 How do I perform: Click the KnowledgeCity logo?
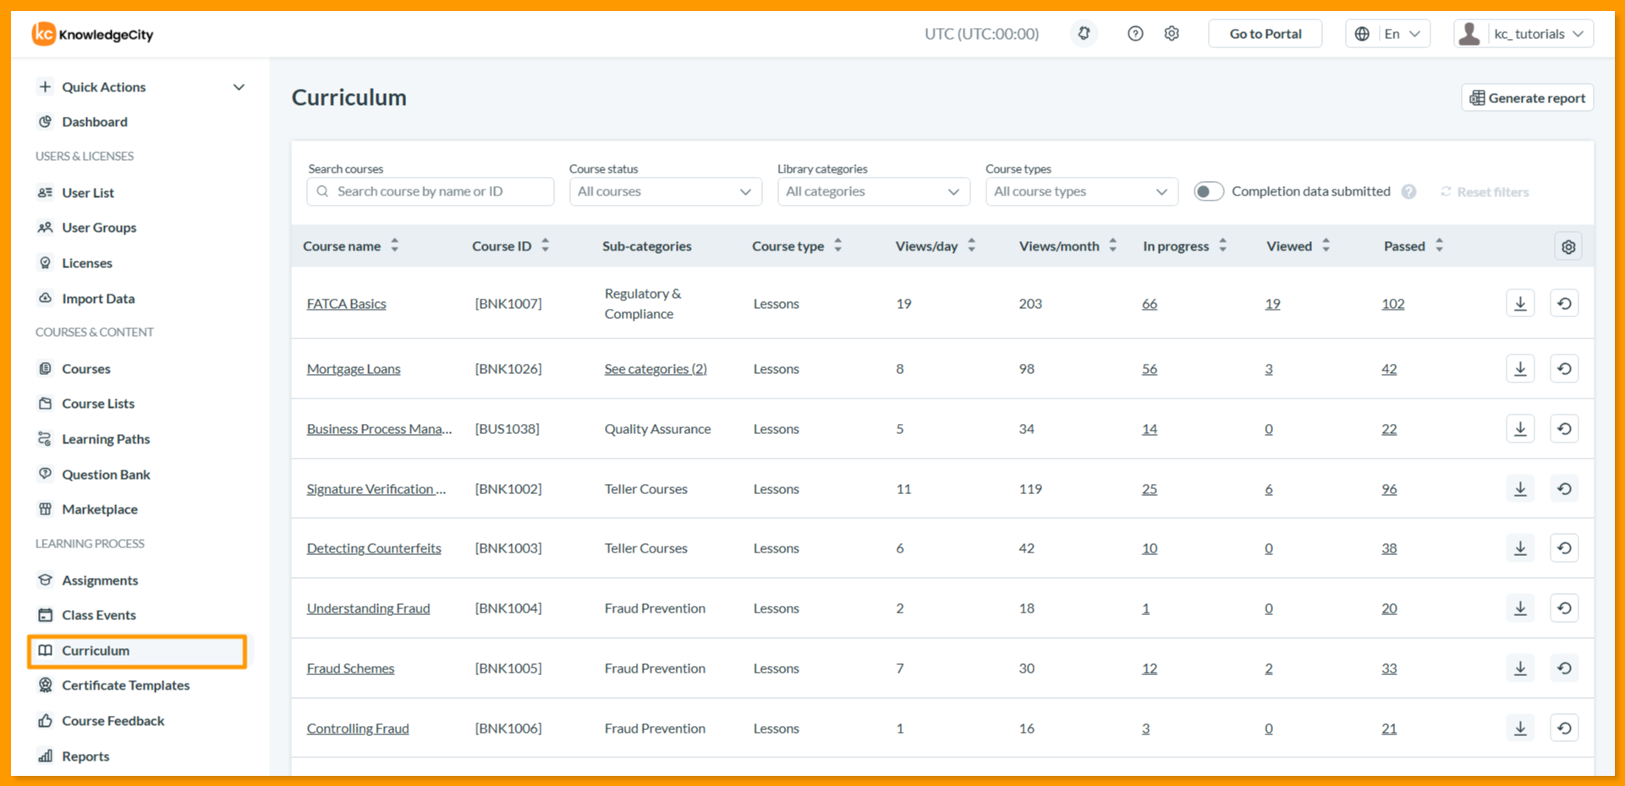click(93, 34)
